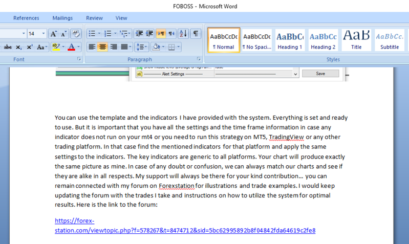Click the Clear Formatting icon
Screen dimensions: 409x244
pos(76,34)
